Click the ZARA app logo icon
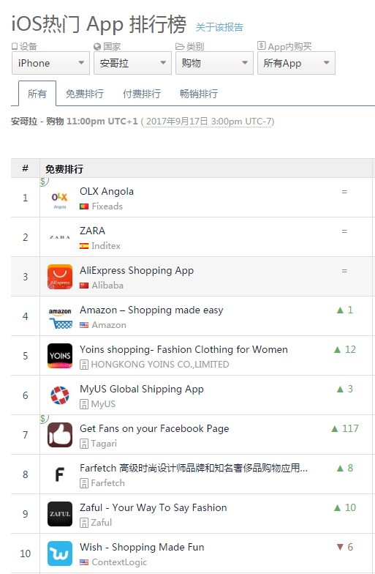375x574 pixels. click(x=60, y=237)
